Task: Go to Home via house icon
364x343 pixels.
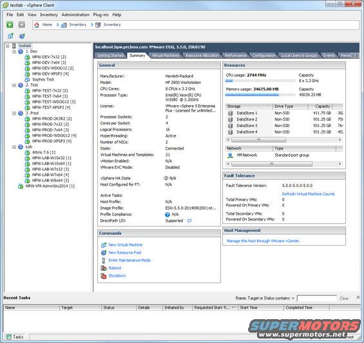Action: pyautogui.click(x=37, y=25)
